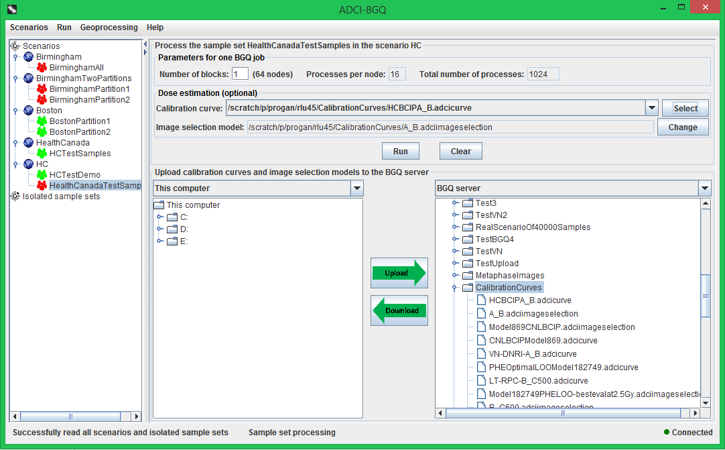Click the red HealthCanadaTestSamples icon
The width and height of the screenshot is (725, 450).
pos(42,185)
